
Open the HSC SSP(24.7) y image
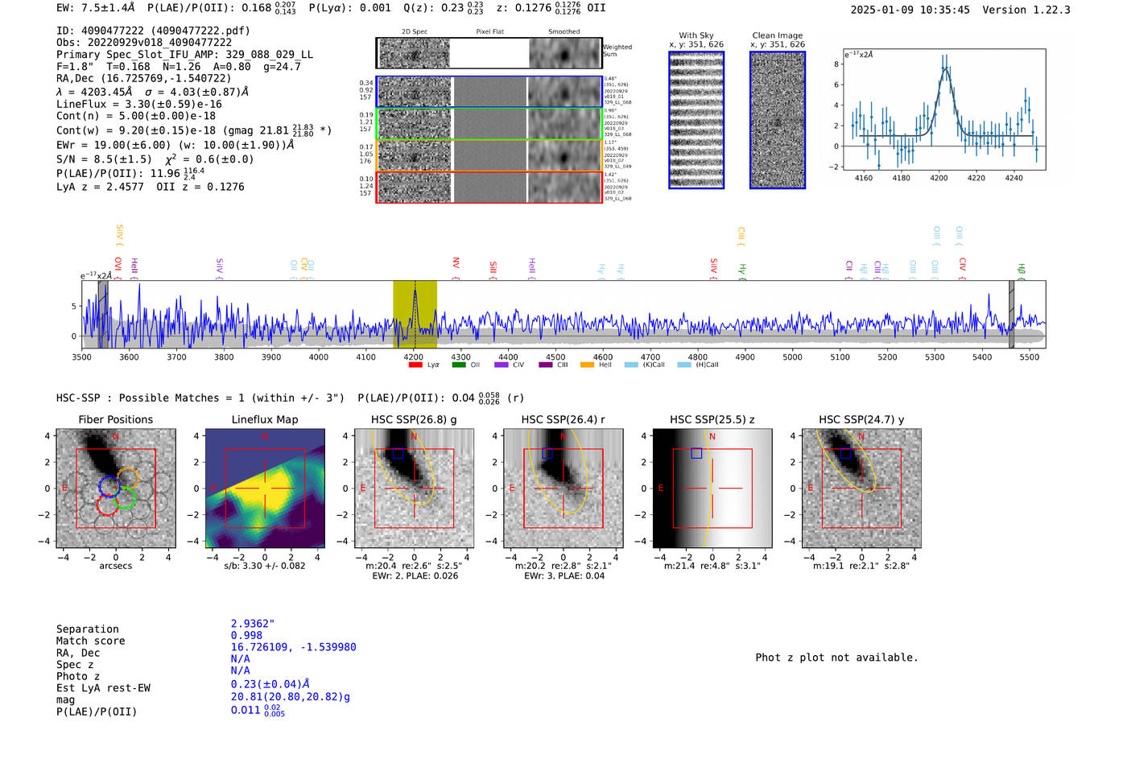[x=861, y=488]
